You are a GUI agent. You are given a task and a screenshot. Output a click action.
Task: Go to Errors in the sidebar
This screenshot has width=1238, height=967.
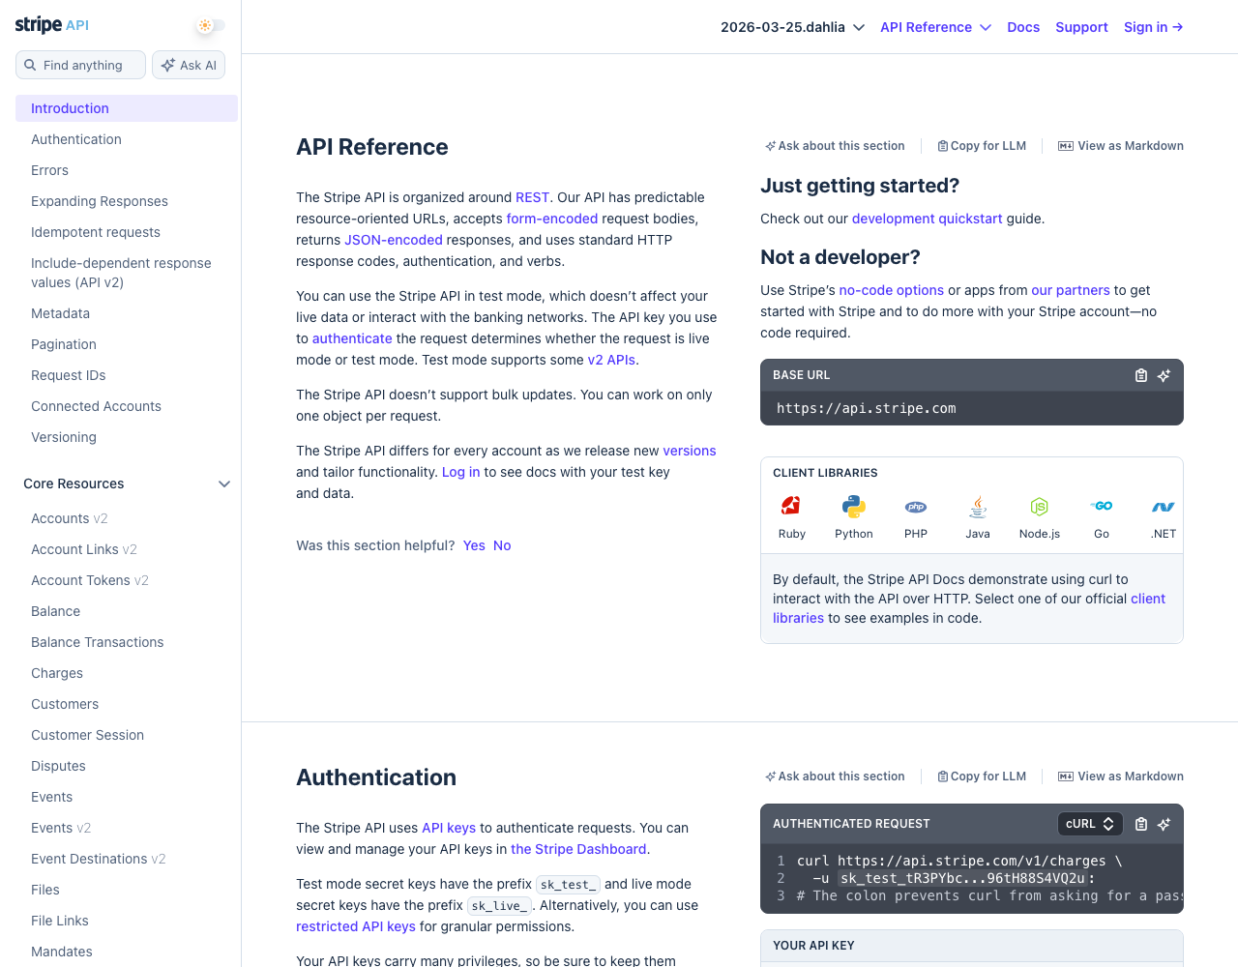point(49,170)
